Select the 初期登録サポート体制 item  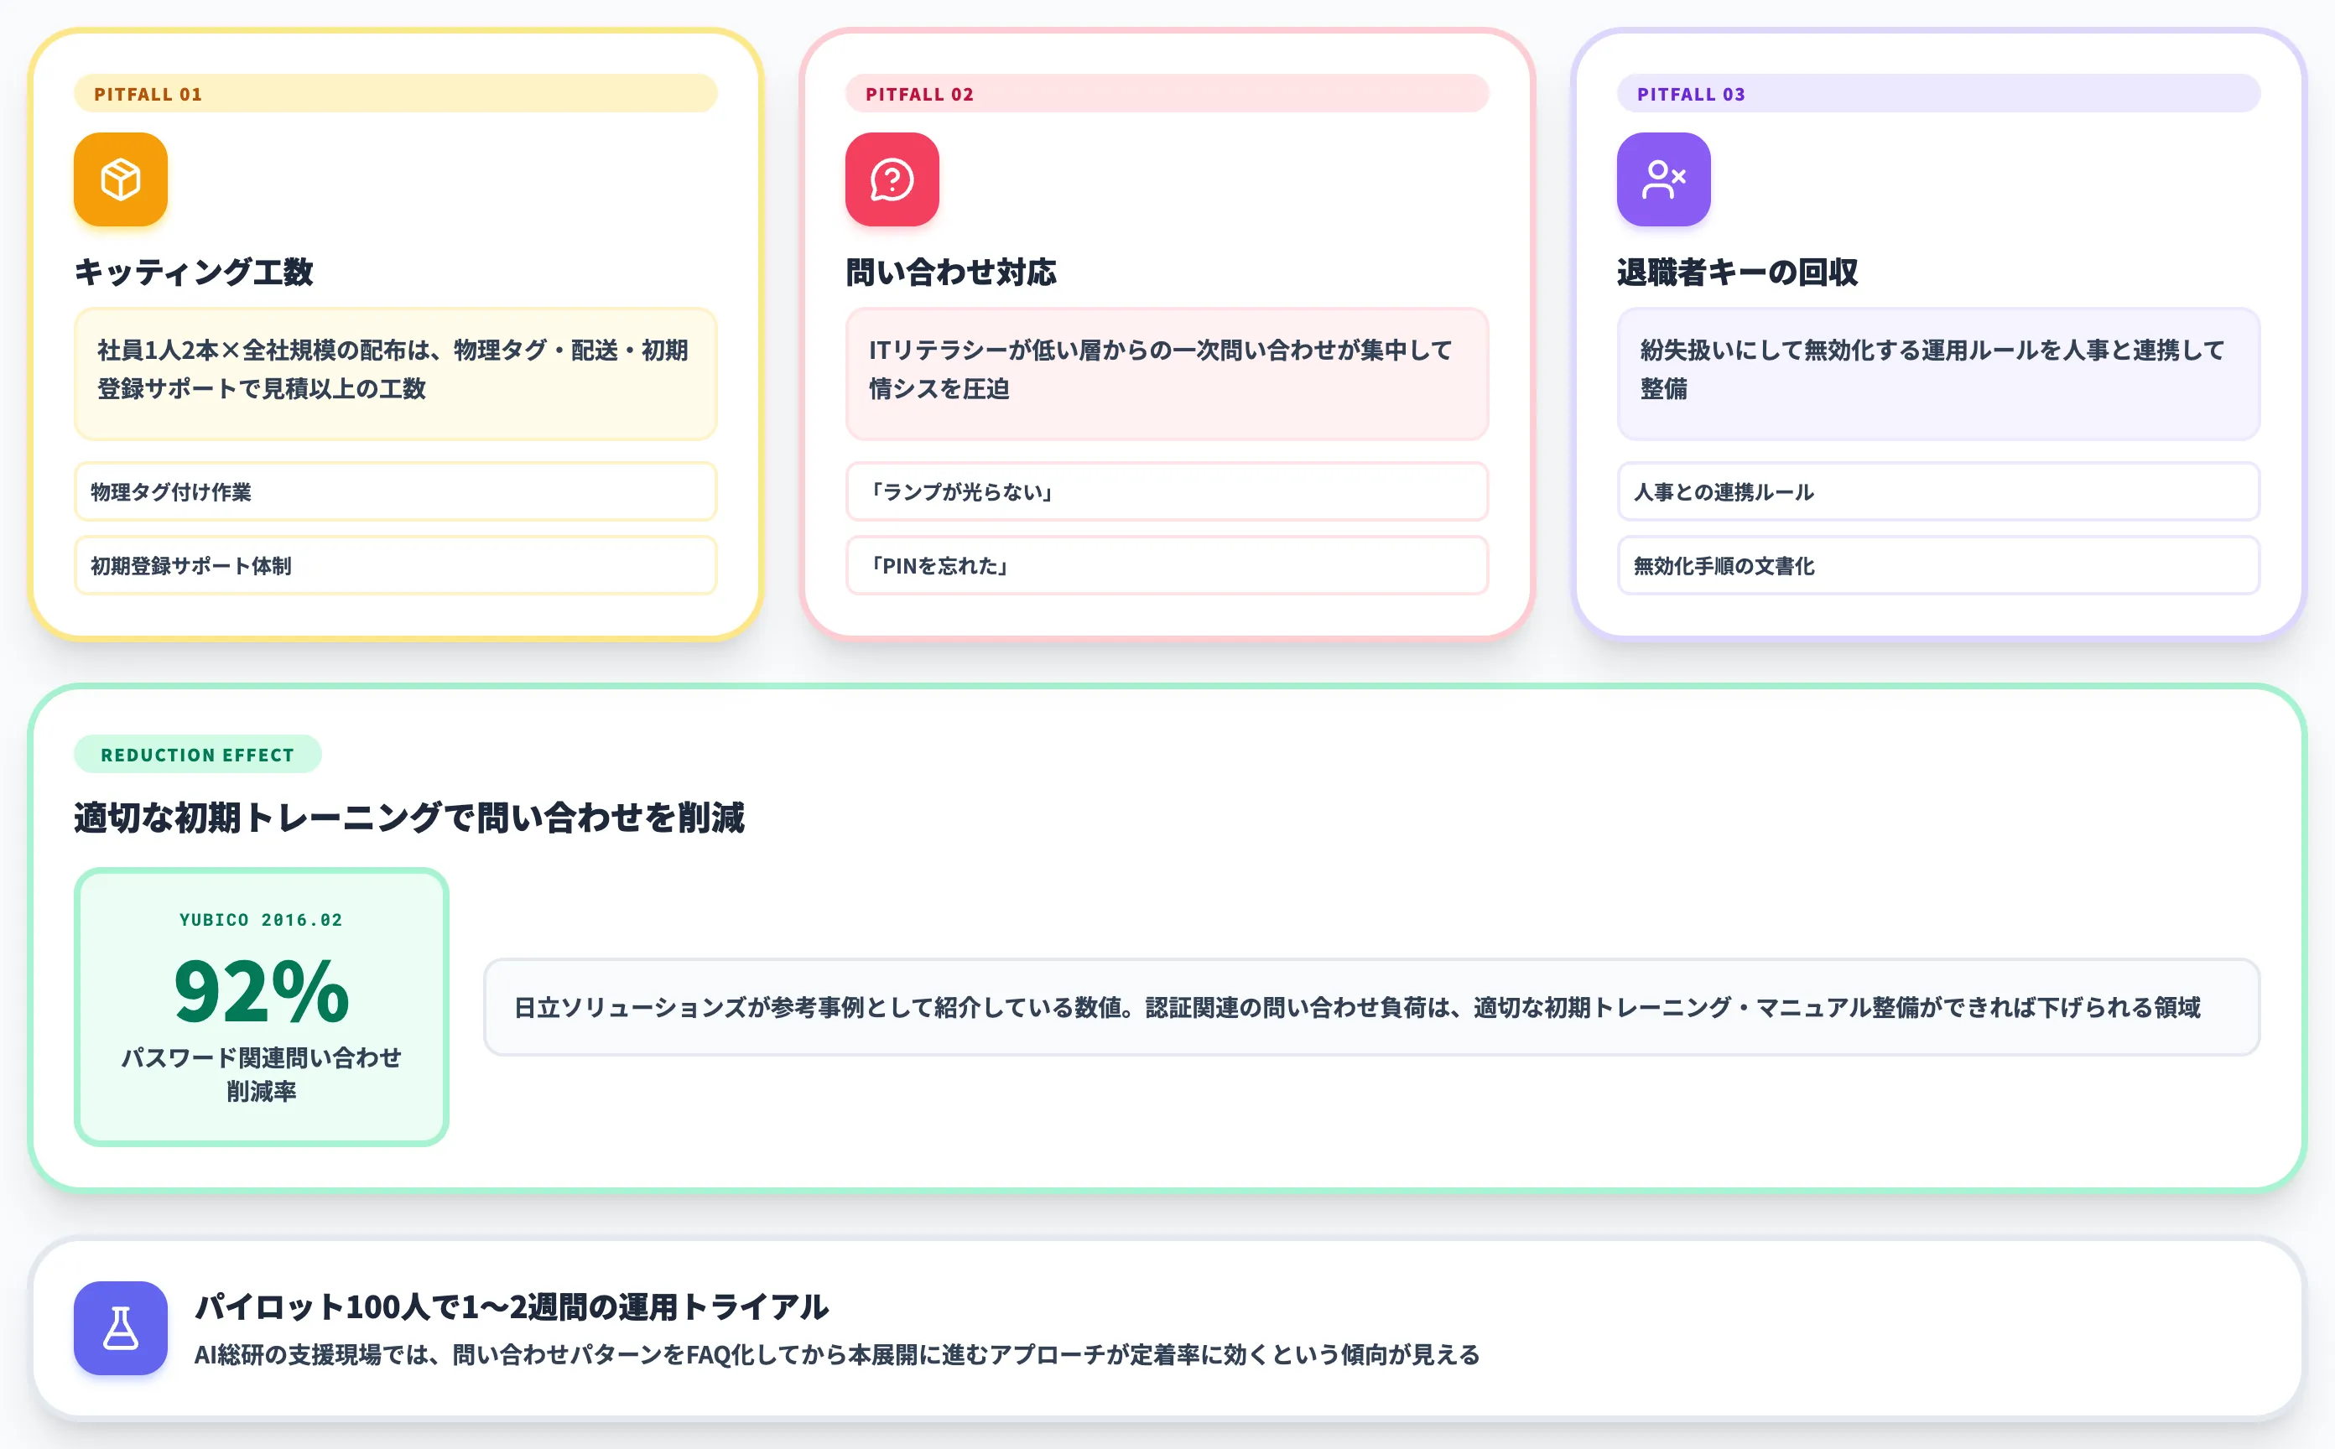click(395, 565)
